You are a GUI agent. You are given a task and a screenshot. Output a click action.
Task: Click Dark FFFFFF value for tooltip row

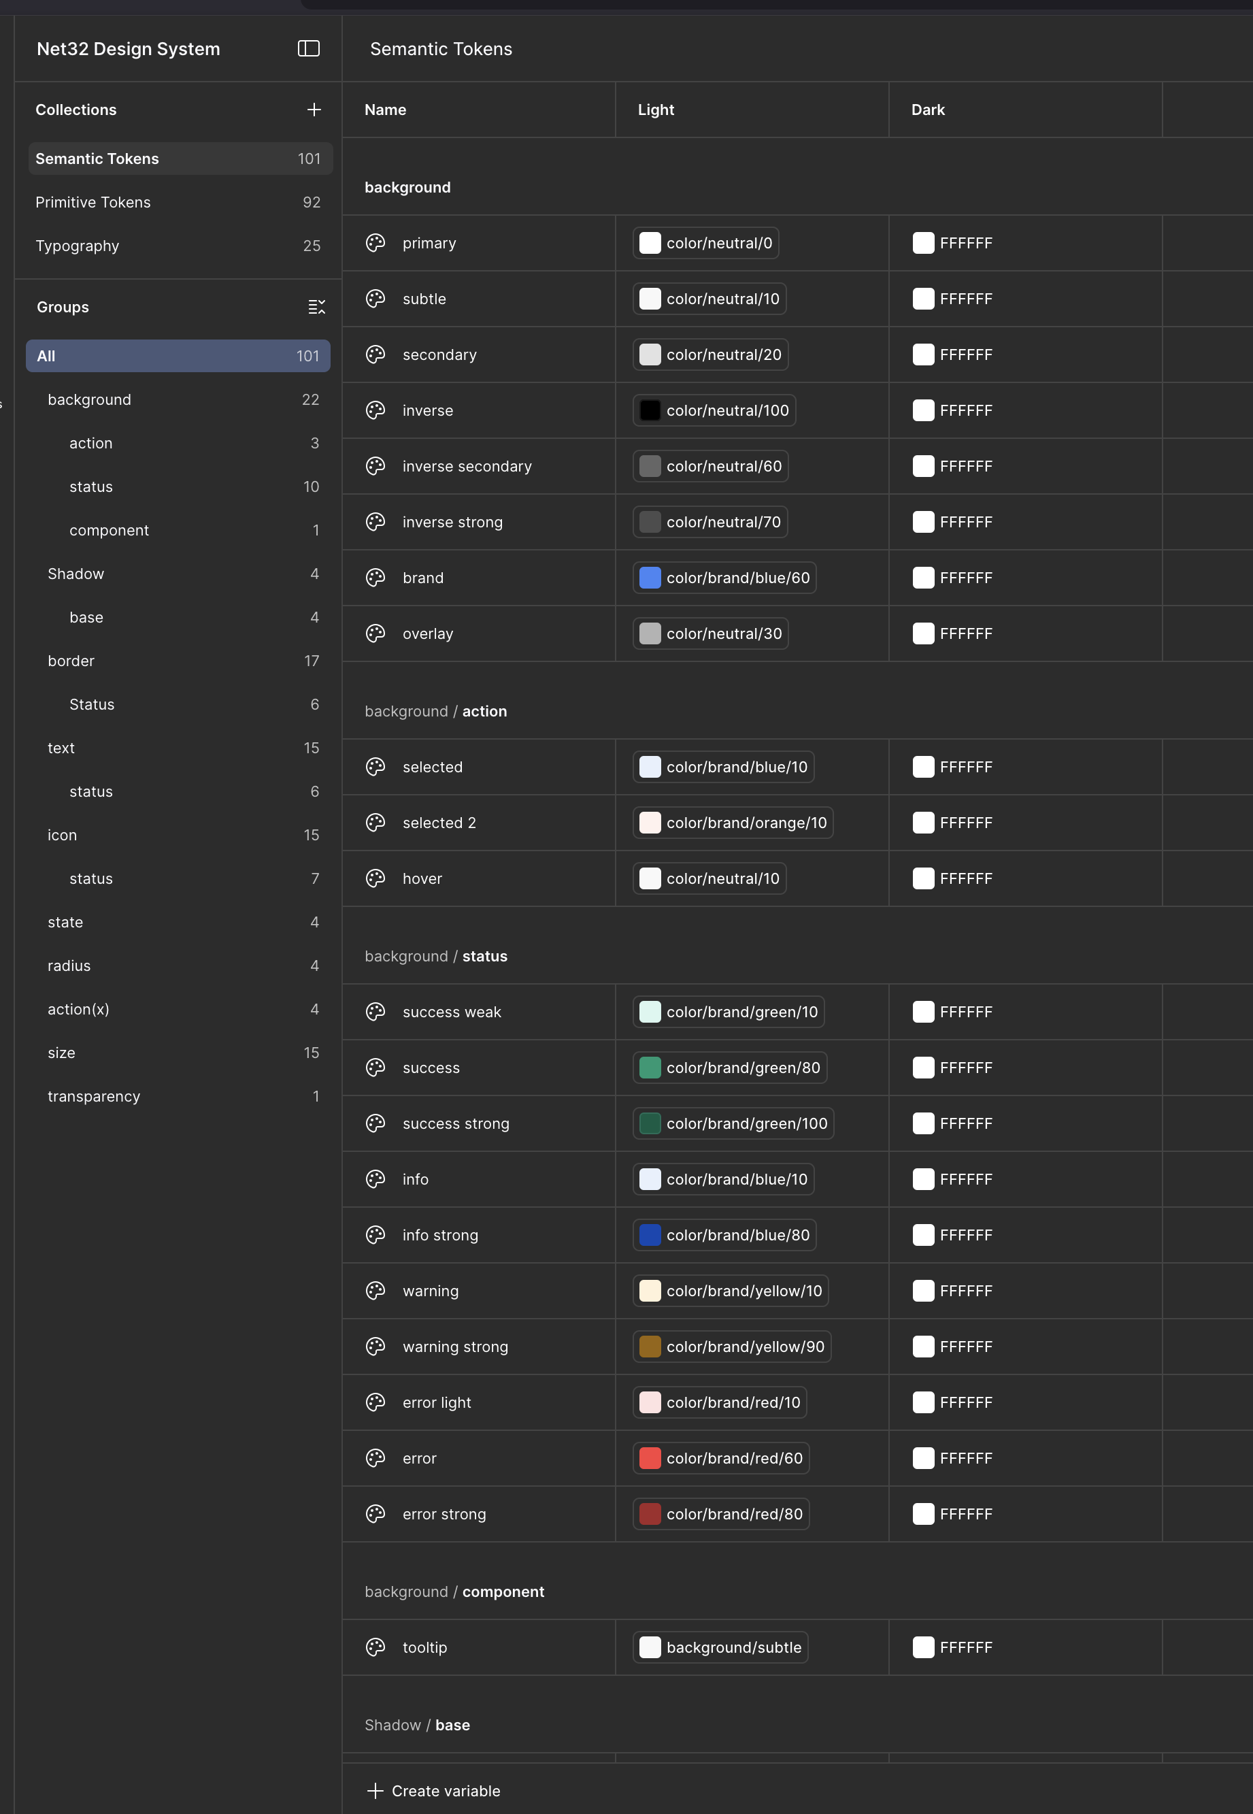[x=952, y=1647]
